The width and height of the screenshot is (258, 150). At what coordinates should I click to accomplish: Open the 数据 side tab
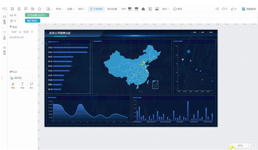click(5, 20)
